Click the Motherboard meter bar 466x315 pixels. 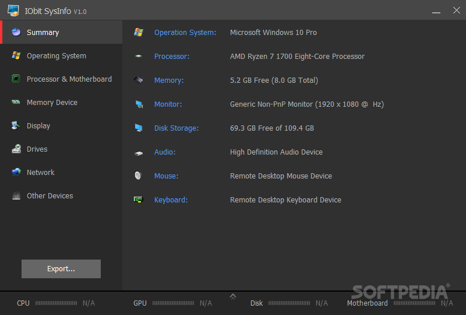pos(415,303)
